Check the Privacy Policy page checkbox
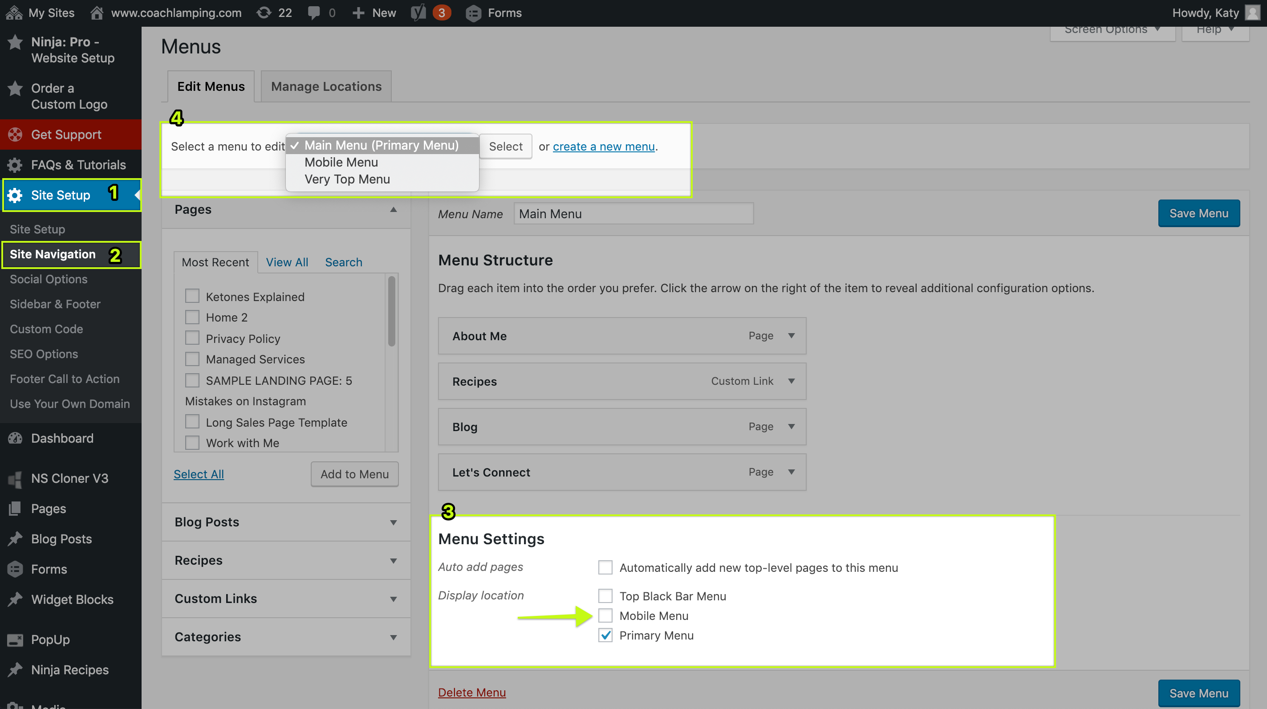1267x709 pixels. pyautogui.click(x=192, y=338)
